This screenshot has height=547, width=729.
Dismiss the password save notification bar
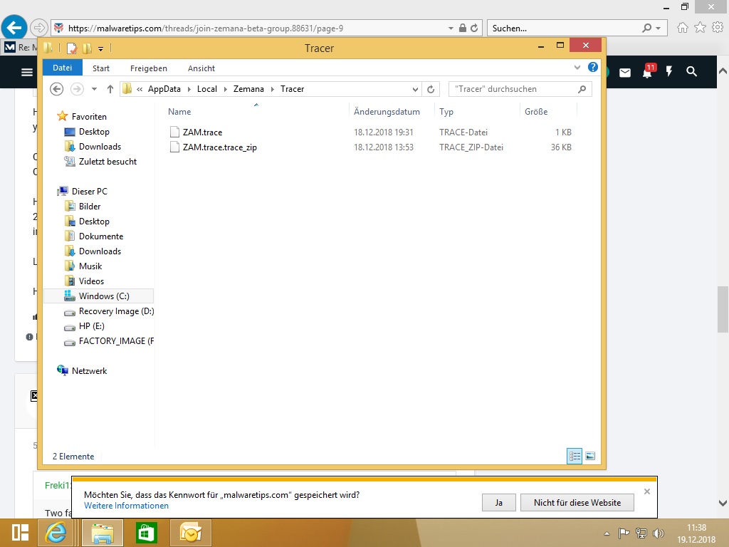pyautogui.click(x=646, y=491)
